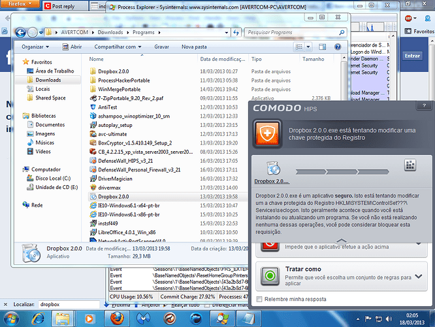Viewport: 435px width, 327px height.
Task: Expand the Tratar como option chevron
Action: (x=419, y=277)
